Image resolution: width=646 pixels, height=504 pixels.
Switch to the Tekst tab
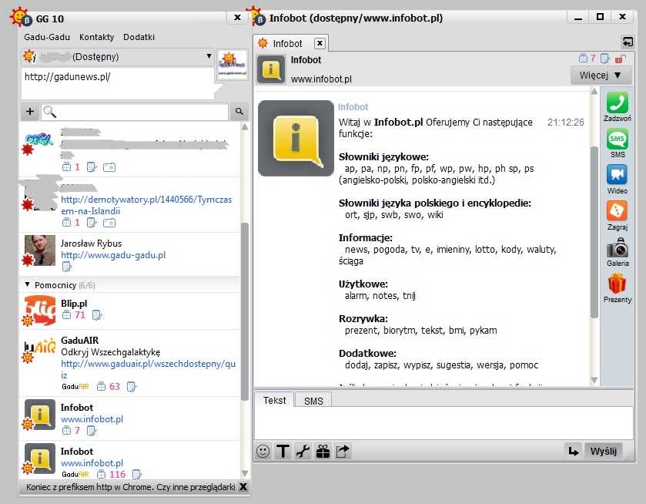tap(274, 400)
